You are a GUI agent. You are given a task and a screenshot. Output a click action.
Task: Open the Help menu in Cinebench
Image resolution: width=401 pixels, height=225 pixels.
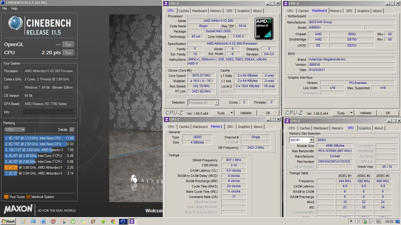click(x=14, y=9)
